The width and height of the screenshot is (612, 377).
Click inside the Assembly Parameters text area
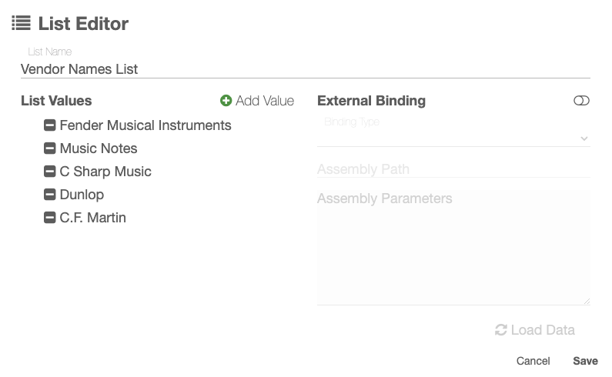[x=453, y=246]
